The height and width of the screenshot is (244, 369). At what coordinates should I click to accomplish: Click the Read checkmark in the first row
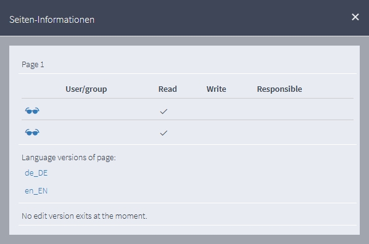(164, 112)
